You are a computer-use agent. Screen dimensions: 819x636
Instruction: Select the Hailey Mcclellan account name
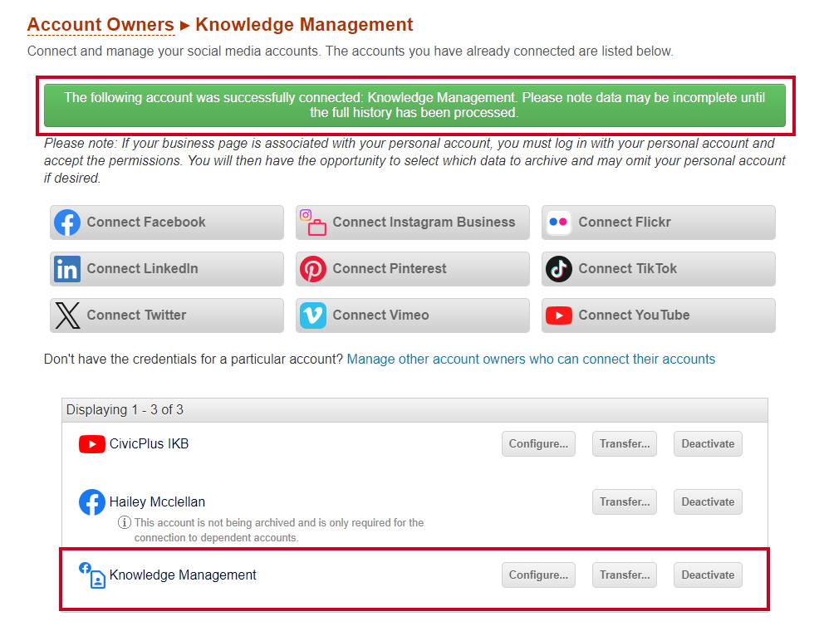(157, 501)
